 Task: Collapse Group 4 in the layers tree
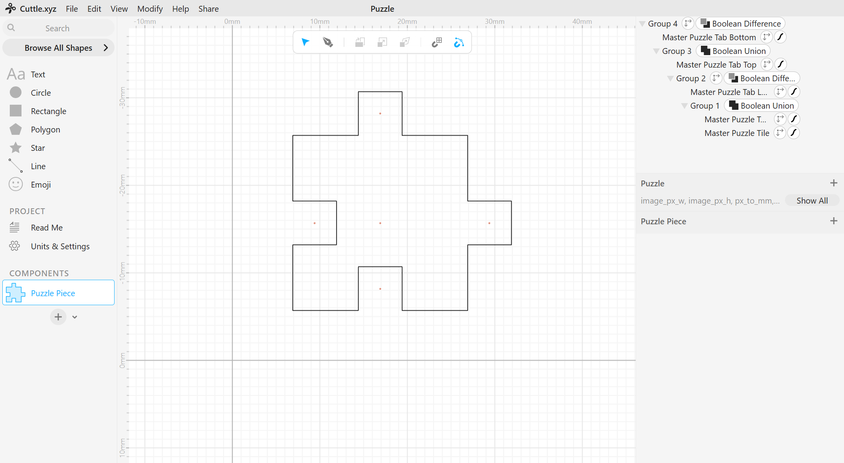pyautogui.click(x=642, y=24)
